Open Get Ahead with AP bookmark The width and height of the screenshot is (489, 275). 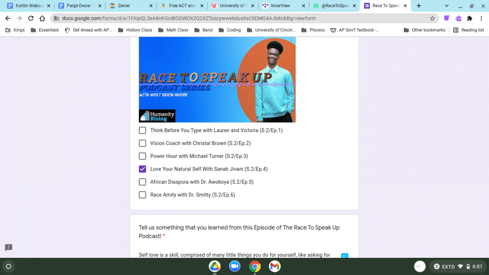[88, 30]
